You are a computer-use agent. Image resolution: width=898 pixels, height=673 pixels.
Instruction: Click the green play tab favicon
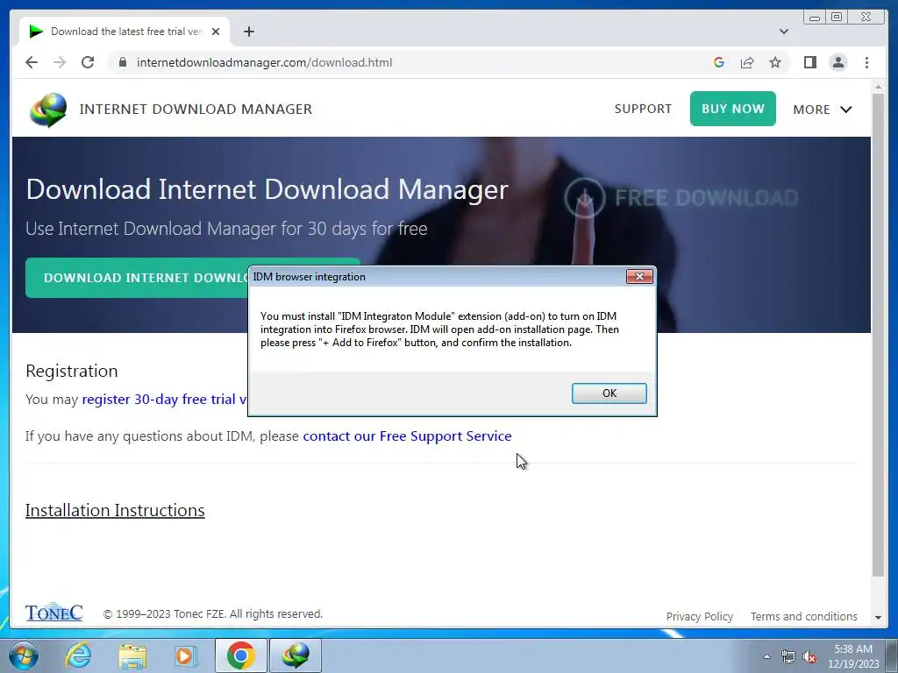(36, 32)
